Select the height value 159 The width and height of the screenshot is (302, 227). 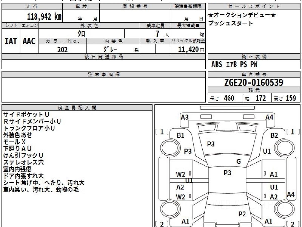[x=291, y=98]
